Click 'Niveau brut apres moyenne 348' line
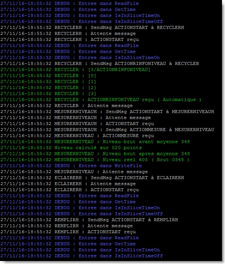The height and width of the screenshot is (264, 225). click(x=95, y=154)
